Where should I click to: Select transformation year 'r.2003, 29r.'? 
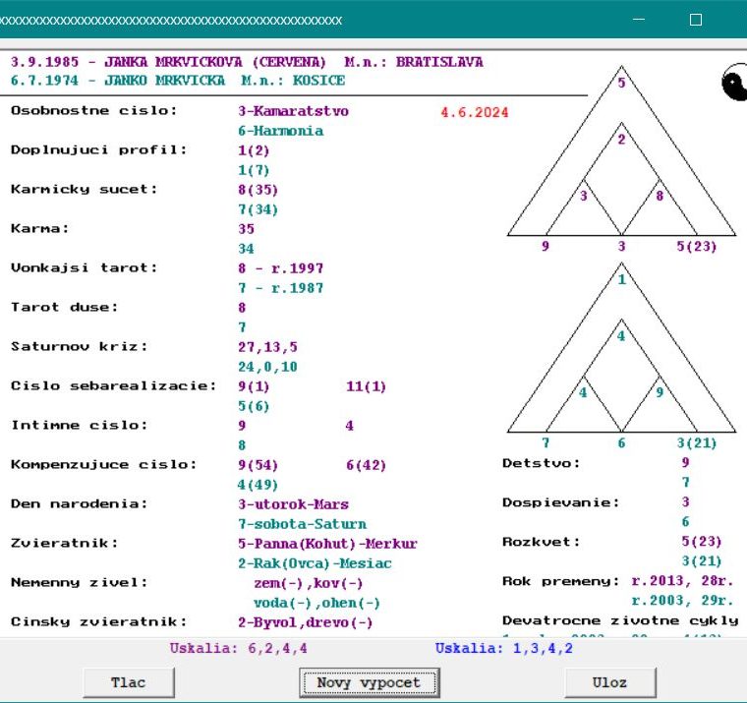(x=683, y=601)
